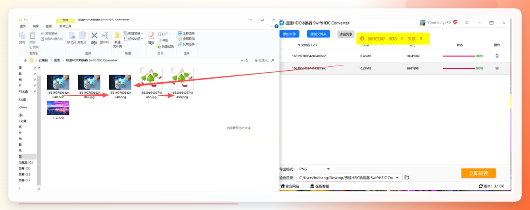Click paste shortcut item in ribbon

click(52, 39)
